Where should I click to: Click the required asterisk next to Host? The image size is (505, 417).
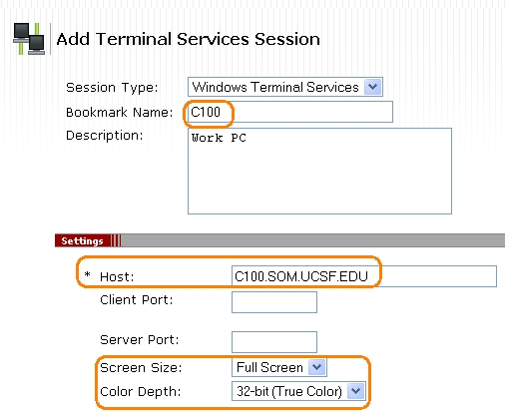pos(87,274)
